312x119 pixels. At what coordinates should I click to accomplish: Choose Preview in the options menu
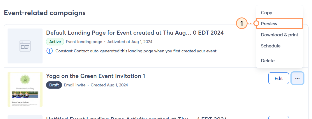point(279,24)
